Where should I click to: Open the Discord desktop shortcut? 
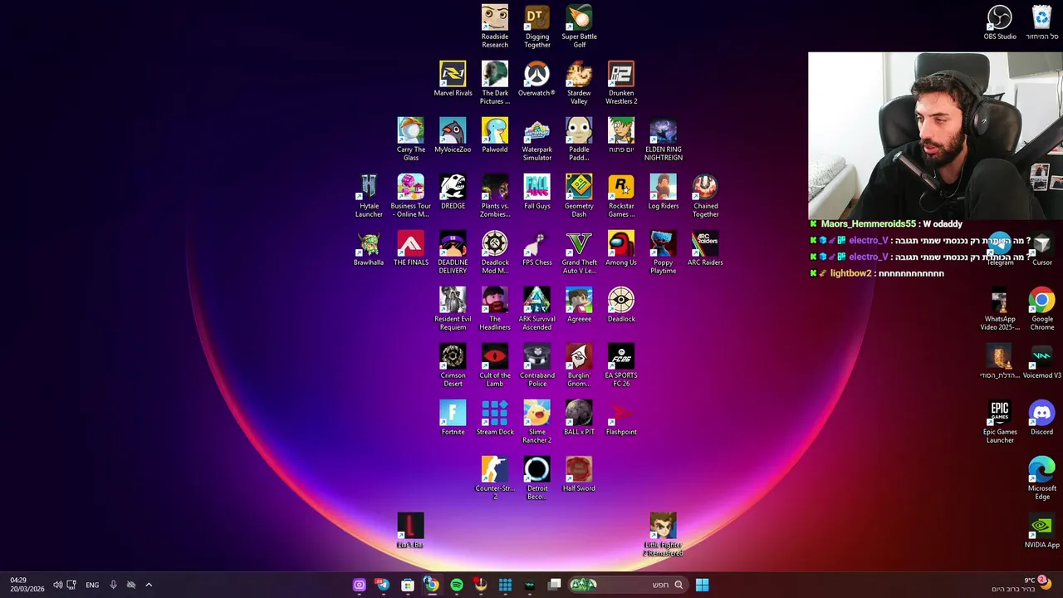click(x=1041, y=418)
